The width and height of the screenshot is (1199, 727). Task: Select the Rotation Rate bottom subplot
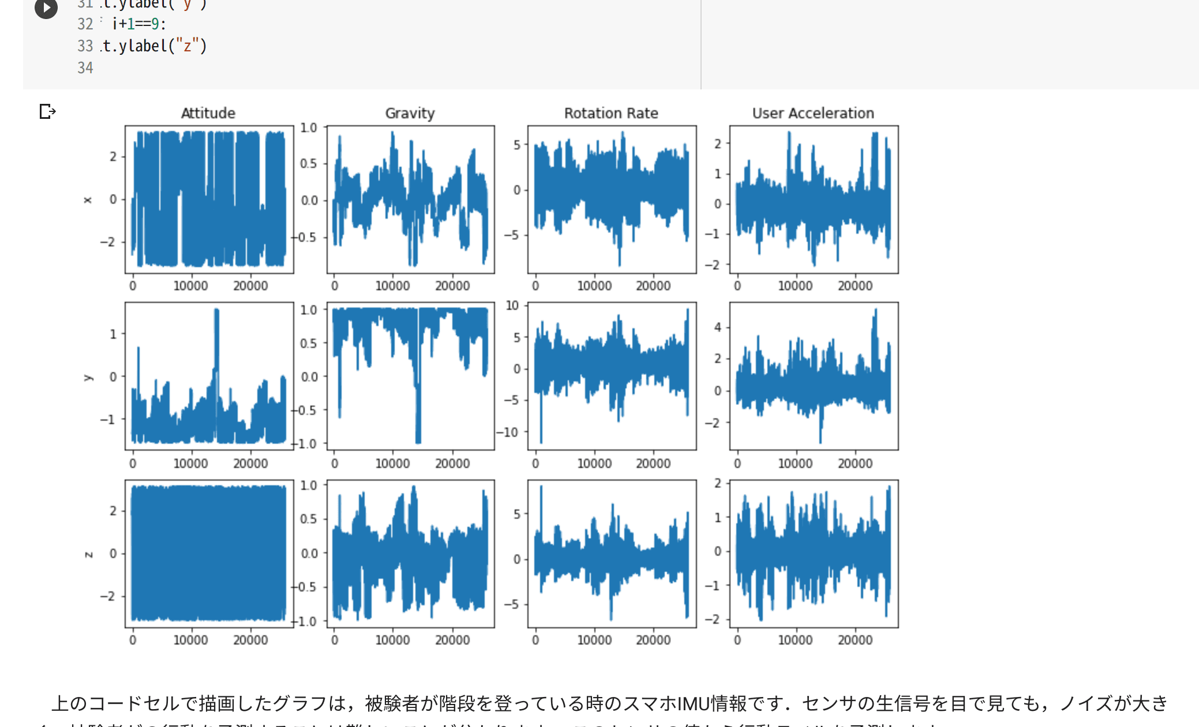point(612,554)
